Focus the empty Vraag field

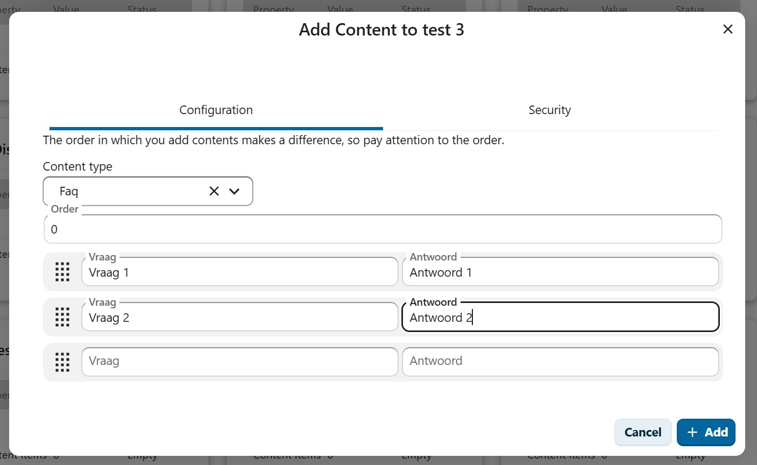click(239, 361)
